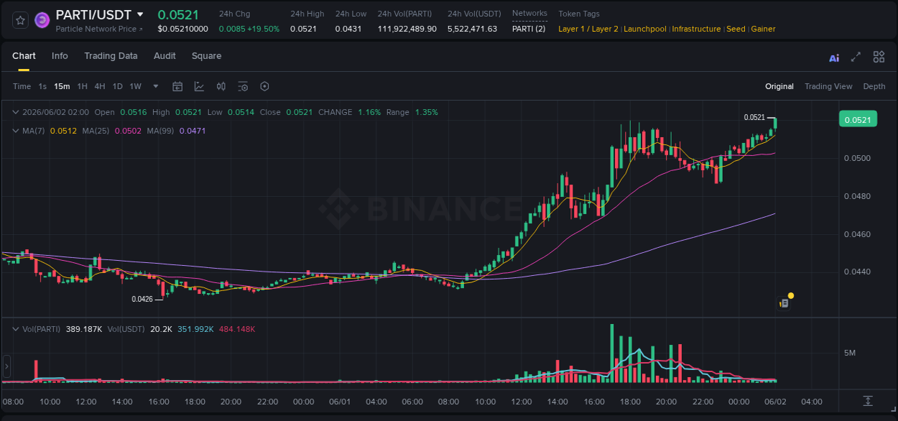Select the Original chart view

click(x=779, y=86)
